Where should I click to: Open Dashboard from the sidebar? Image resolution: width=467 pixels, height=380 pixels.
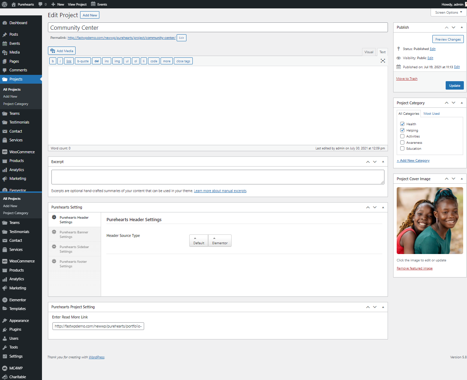(18, 23)
